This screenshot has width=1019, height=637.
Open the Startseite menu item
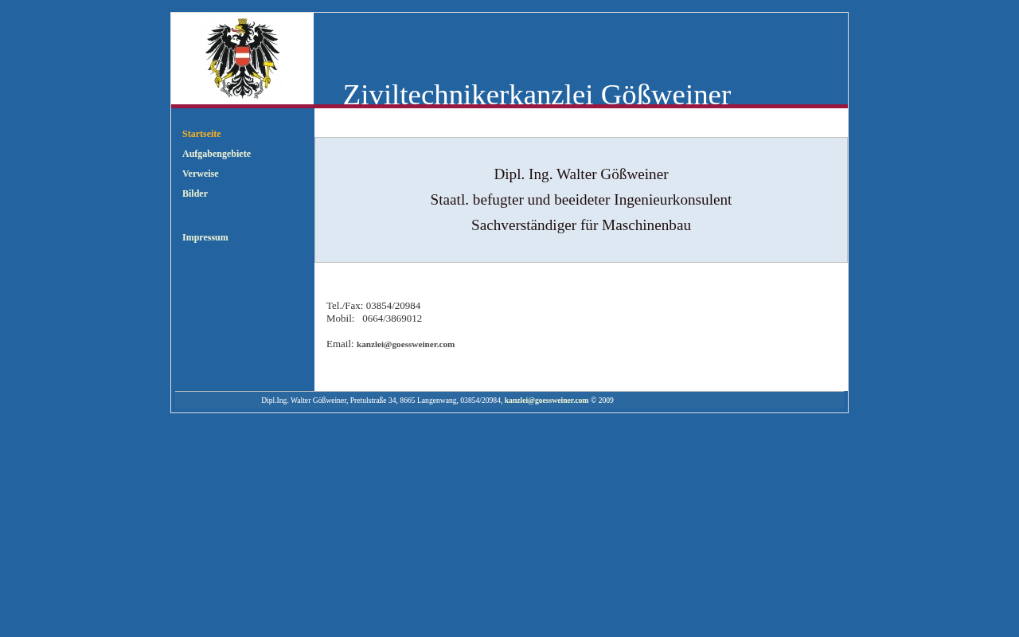coord(201,134)
